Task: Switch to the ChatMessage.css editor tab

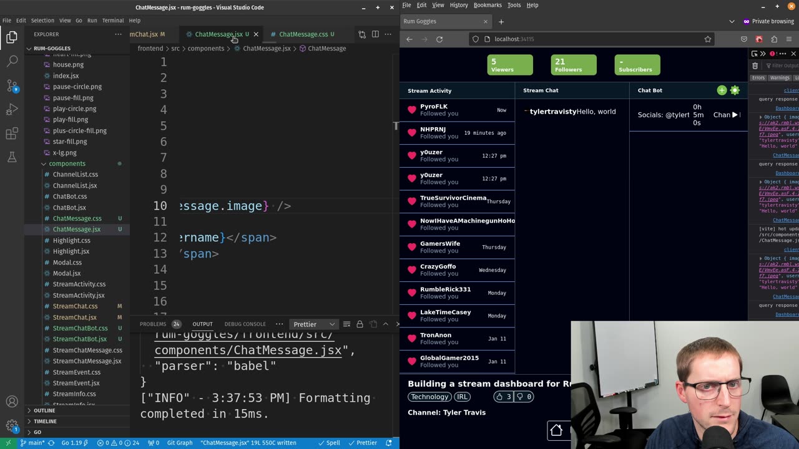Action: (303, 34)
